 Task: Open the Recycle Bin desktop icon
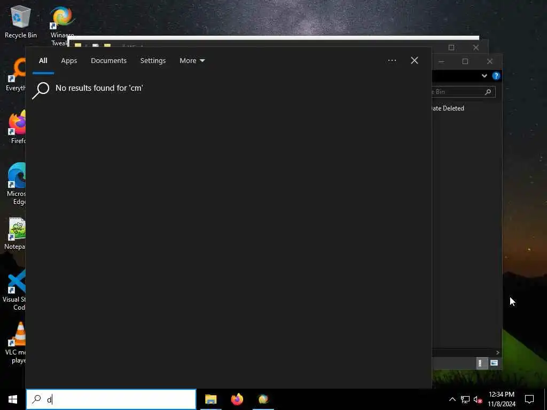tap(21, 21)
